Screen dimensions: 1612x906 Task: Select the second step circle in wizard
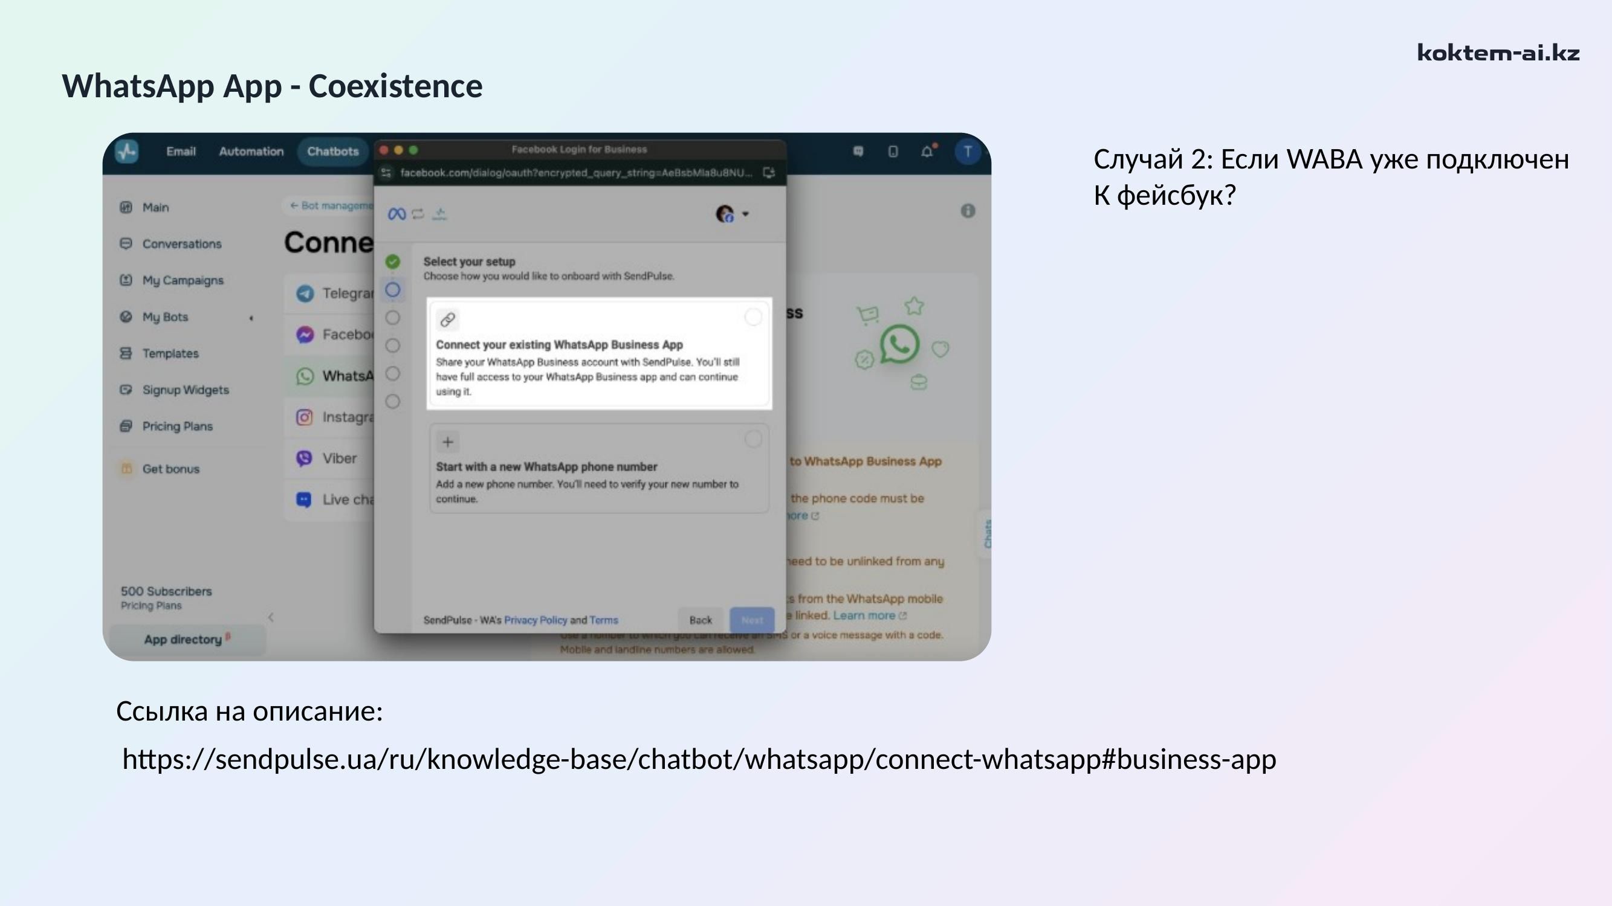392,289
